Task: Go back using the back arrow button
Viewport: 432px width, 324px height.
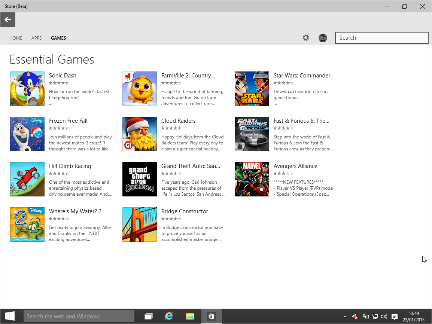Action: click(x=8, y=20)
